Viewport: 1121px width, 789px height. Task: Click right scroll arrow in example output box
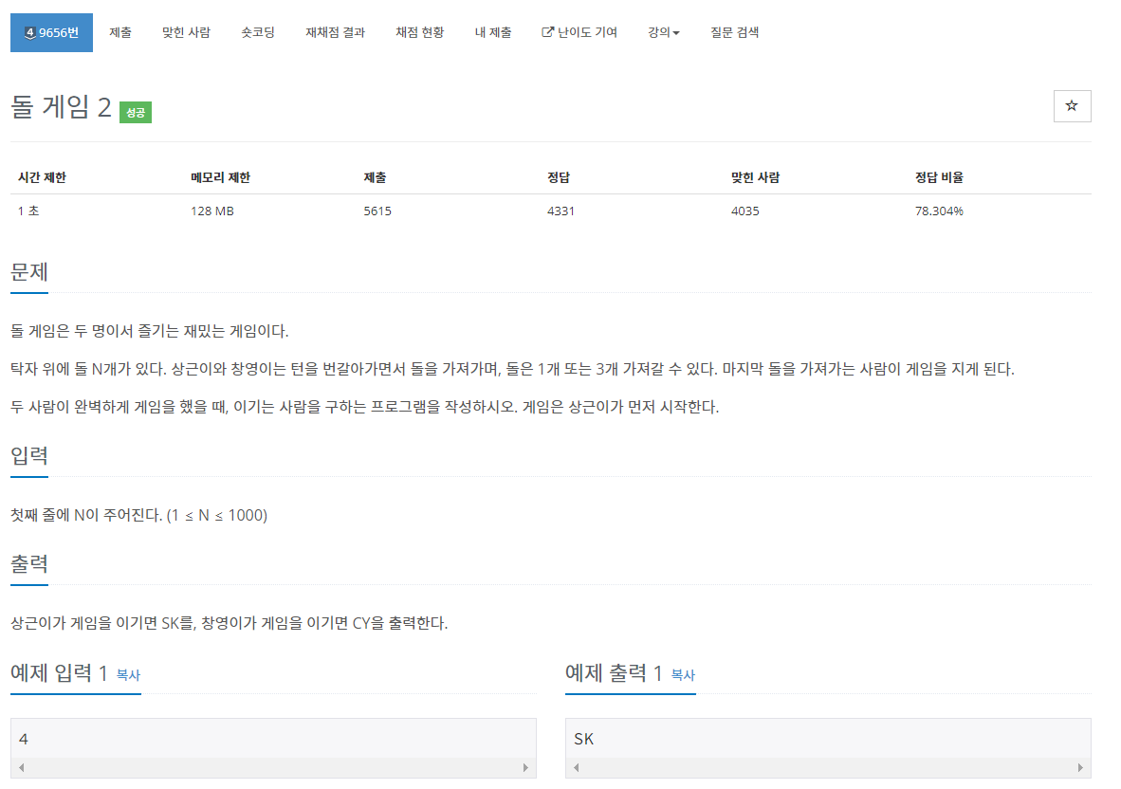[x=1080, y=767]
